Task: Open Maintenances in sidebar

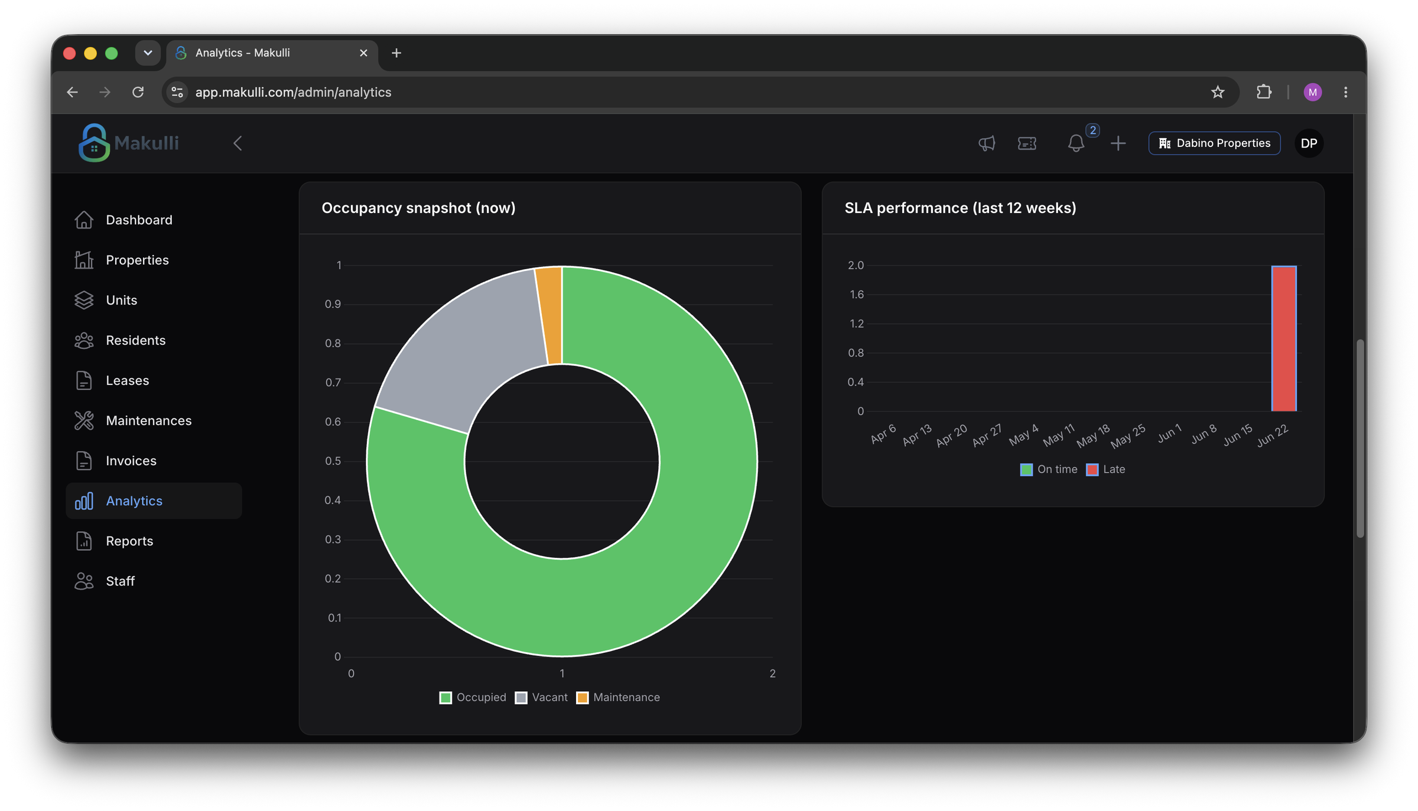Action: click(154, 421)
